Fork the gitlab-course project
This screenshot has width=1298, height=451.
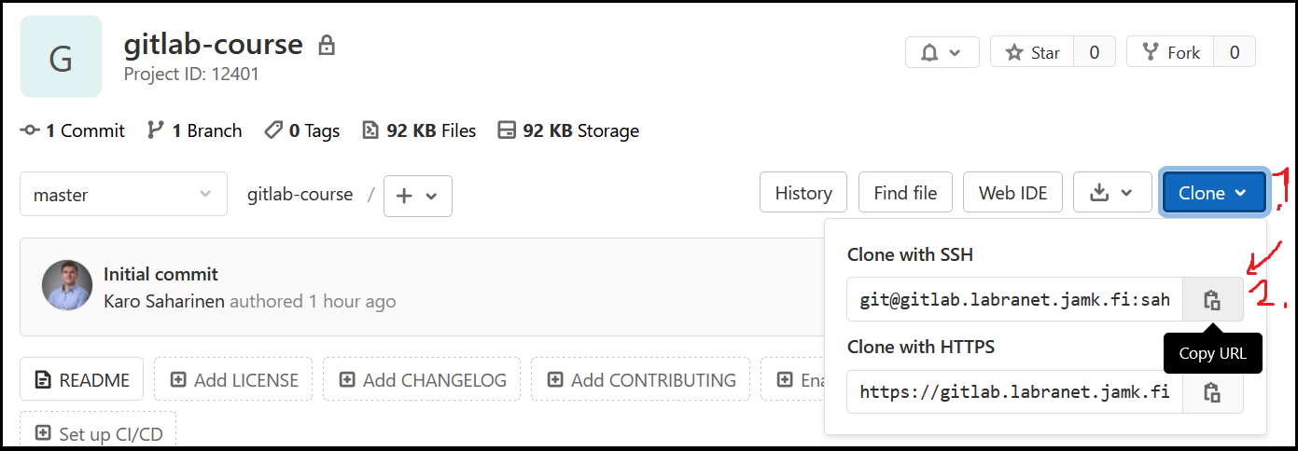tap(1171, 52)
